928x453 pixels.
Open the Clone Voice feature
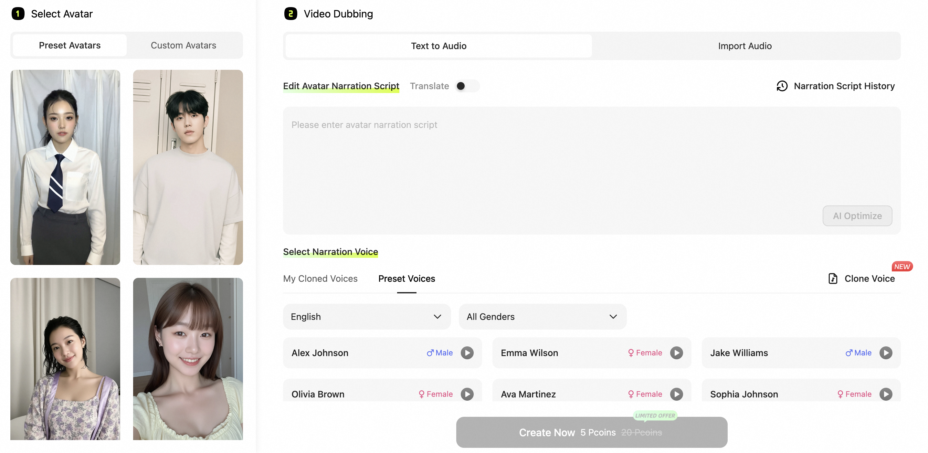coord(861,278)
